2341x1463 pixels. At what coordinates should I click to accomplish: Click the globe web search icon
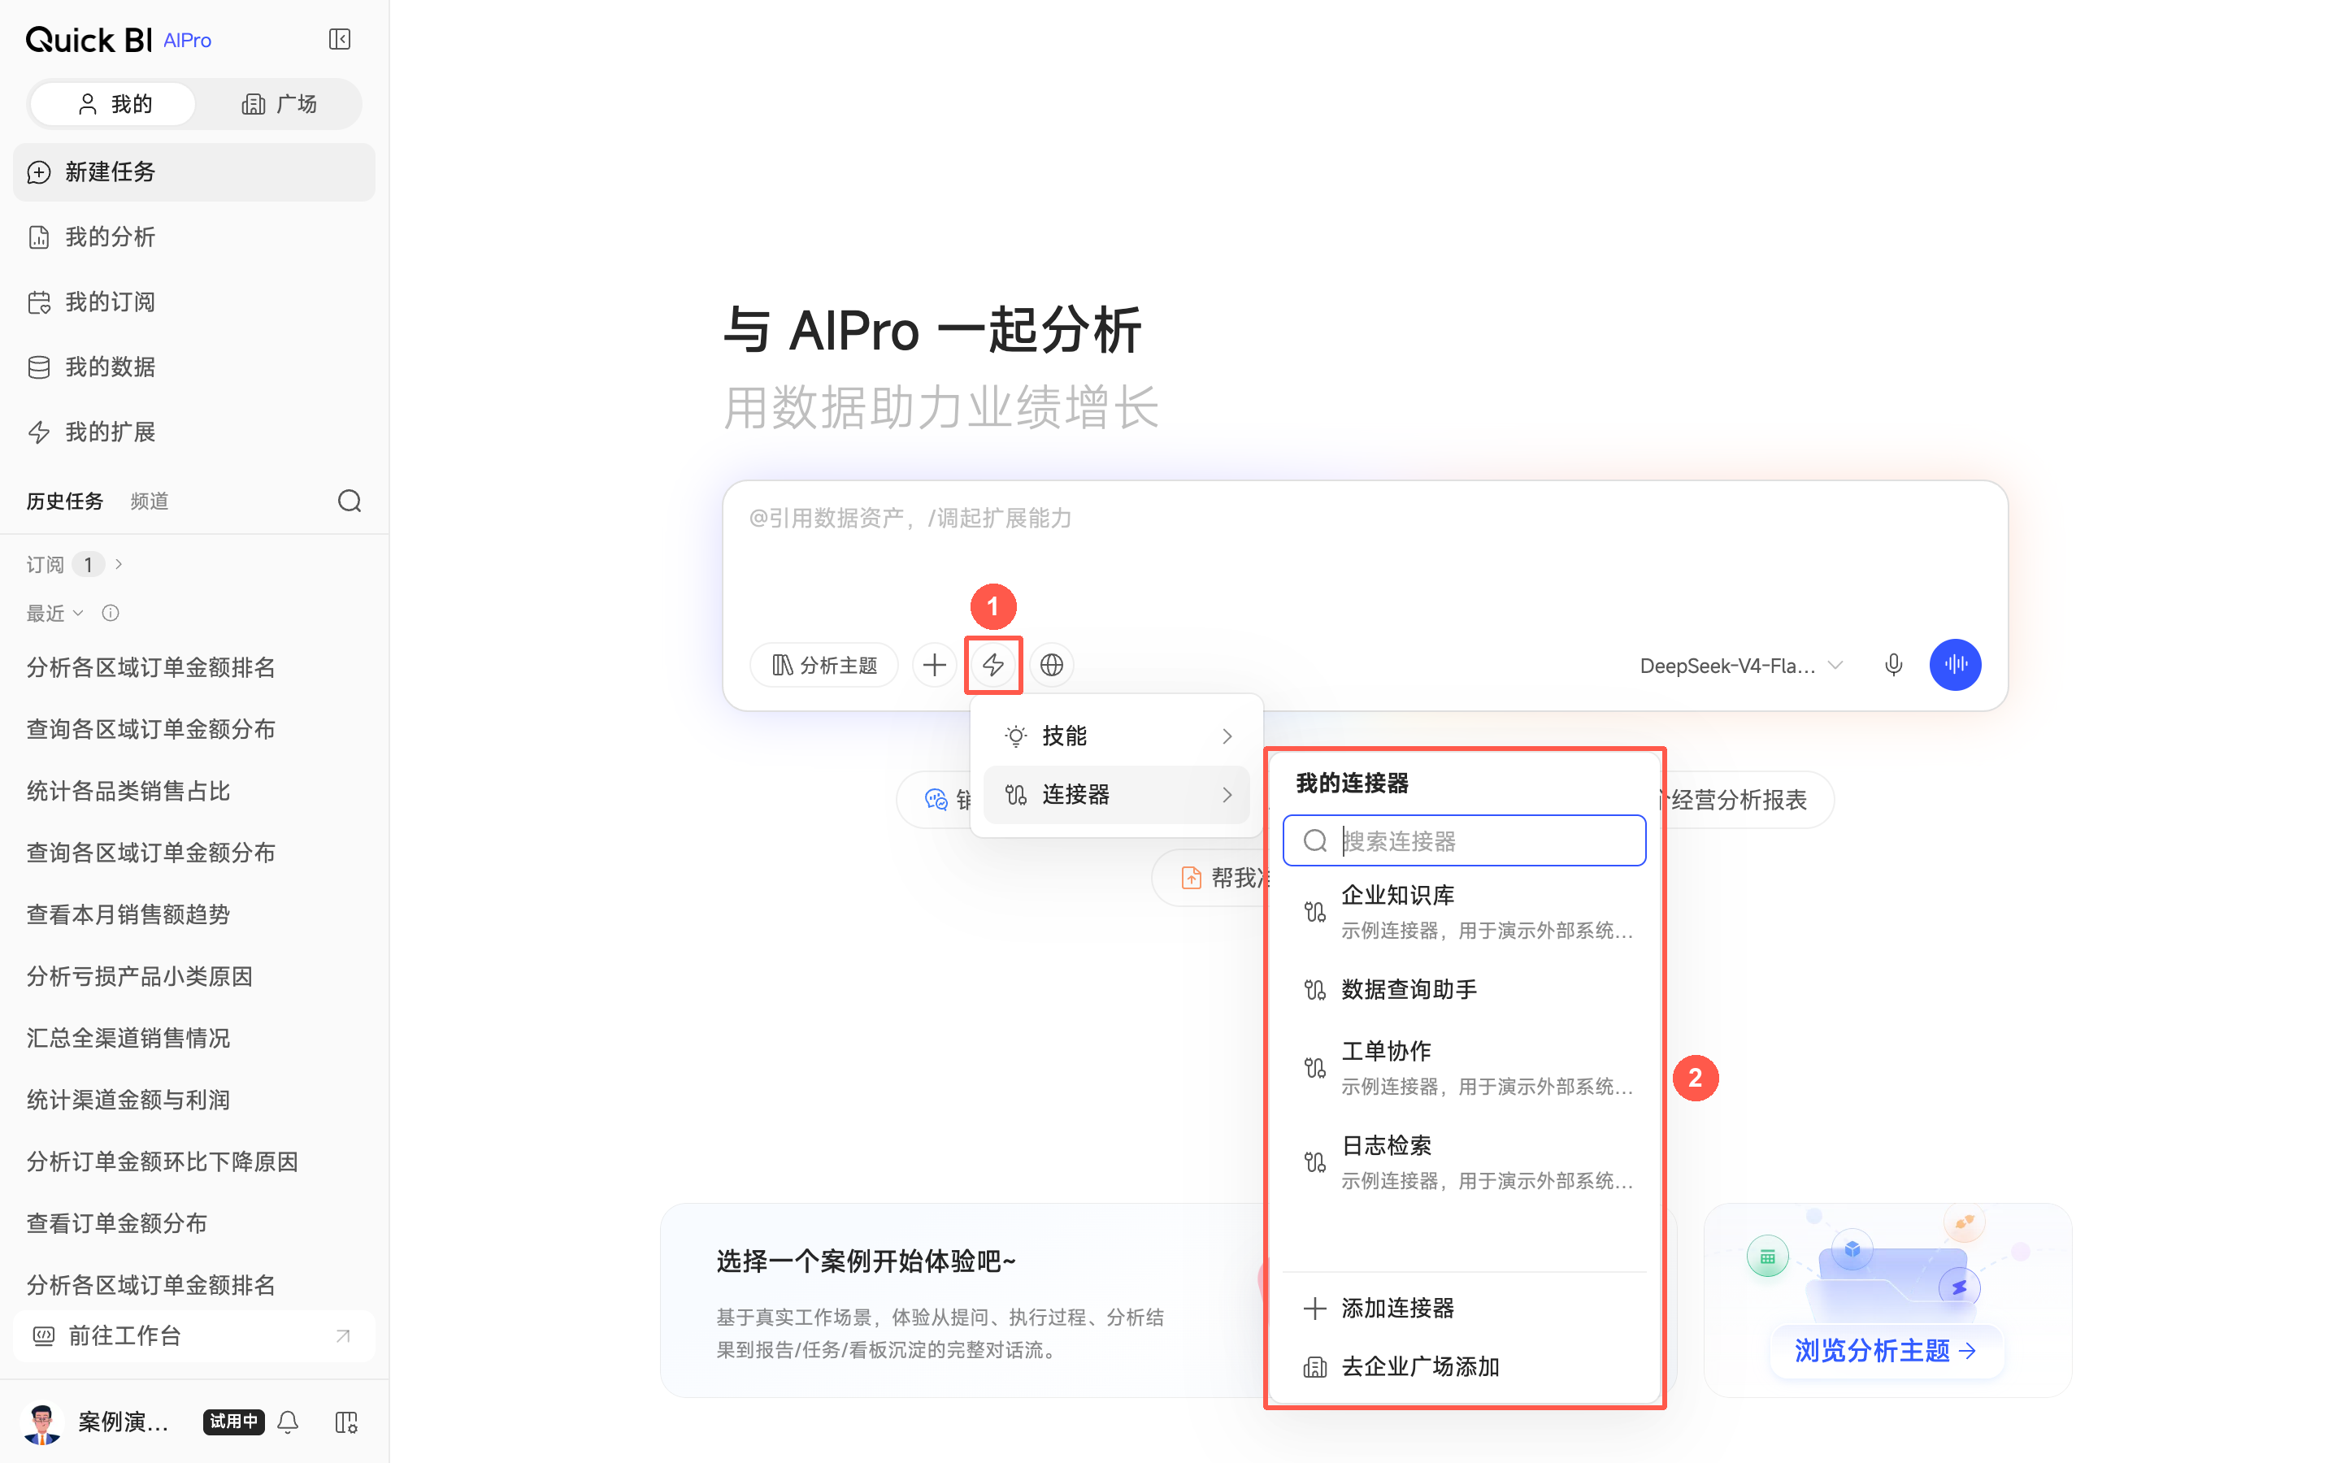pos(1052,665)
